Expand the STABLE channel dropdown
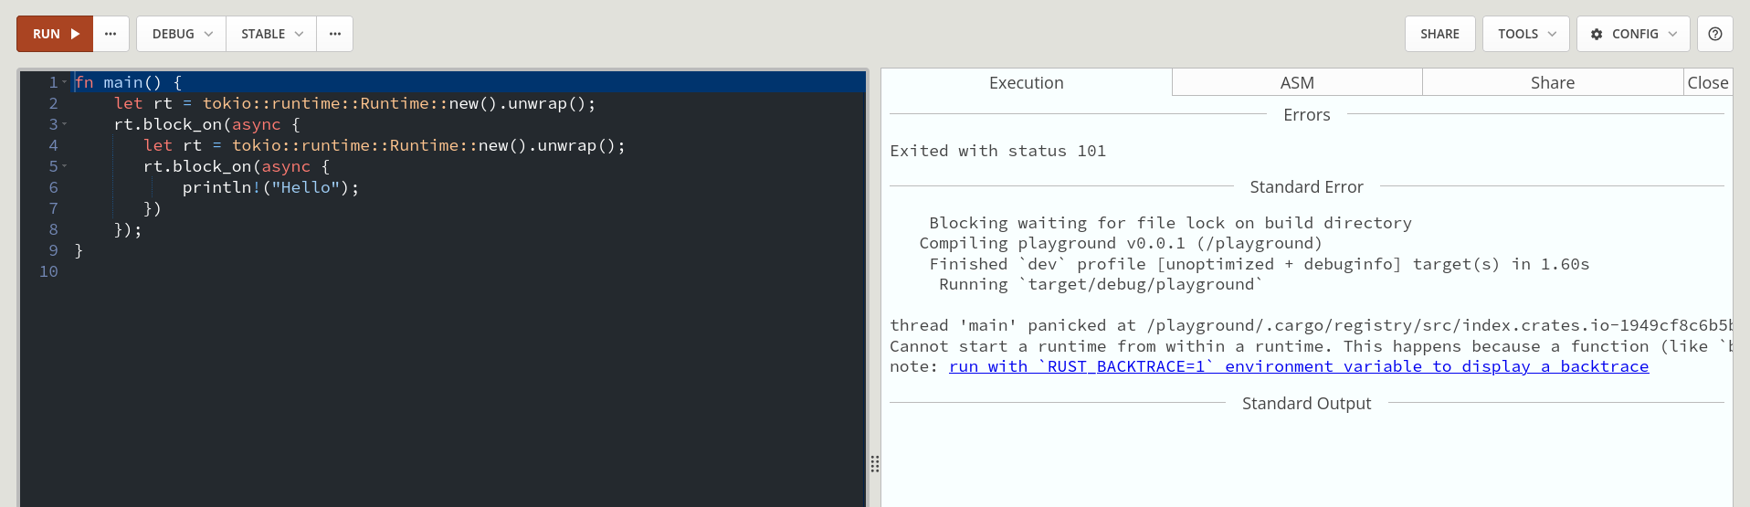 [x=271, y=34]
